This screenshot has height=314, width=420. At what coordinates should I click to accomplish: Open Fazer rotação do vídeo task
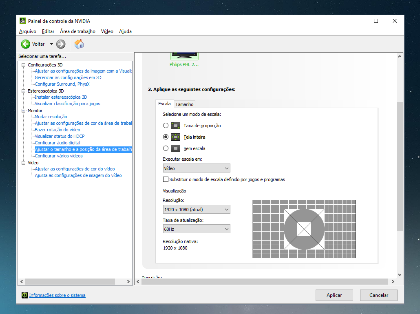click(x=57, y=130)
